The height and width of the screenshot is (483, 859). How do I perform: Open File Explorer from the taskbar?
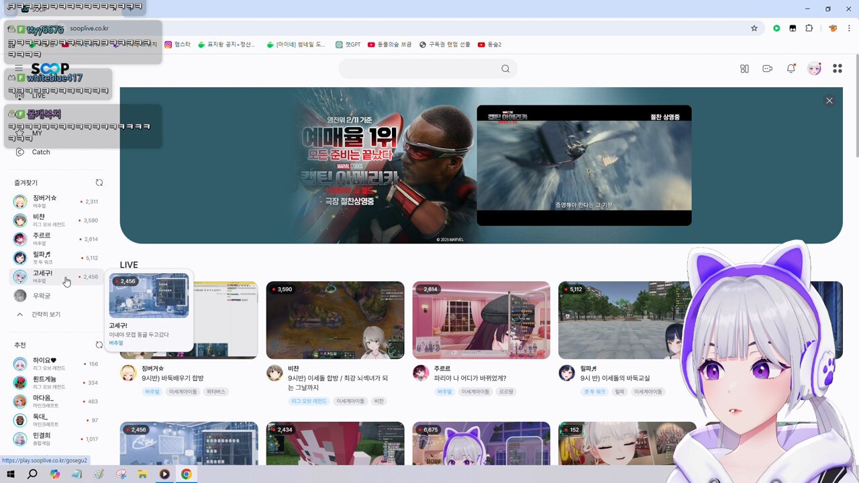pyautogui.click(x=142, y=474)
